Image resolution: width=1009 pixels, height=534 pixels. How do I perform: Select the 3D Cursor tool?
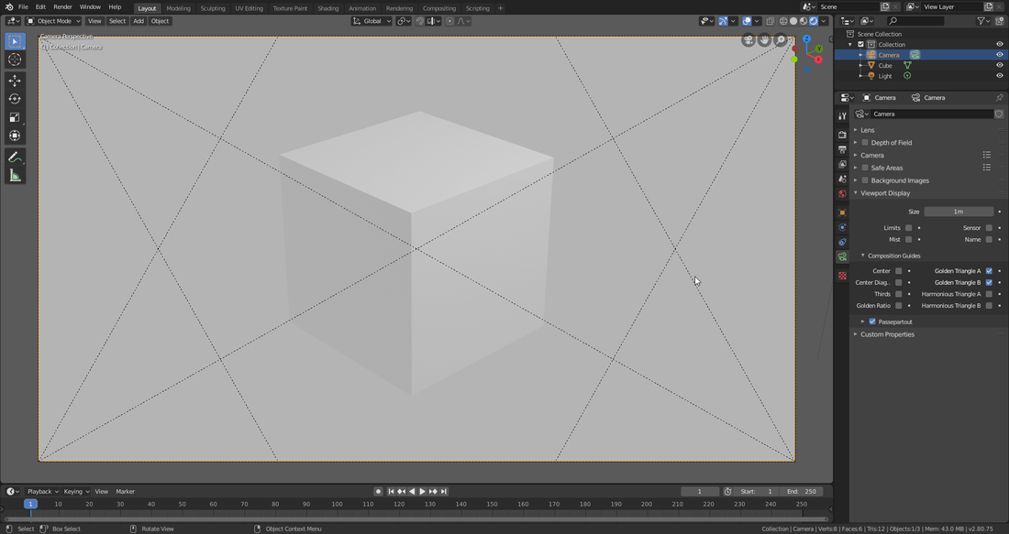pos(15,60)
